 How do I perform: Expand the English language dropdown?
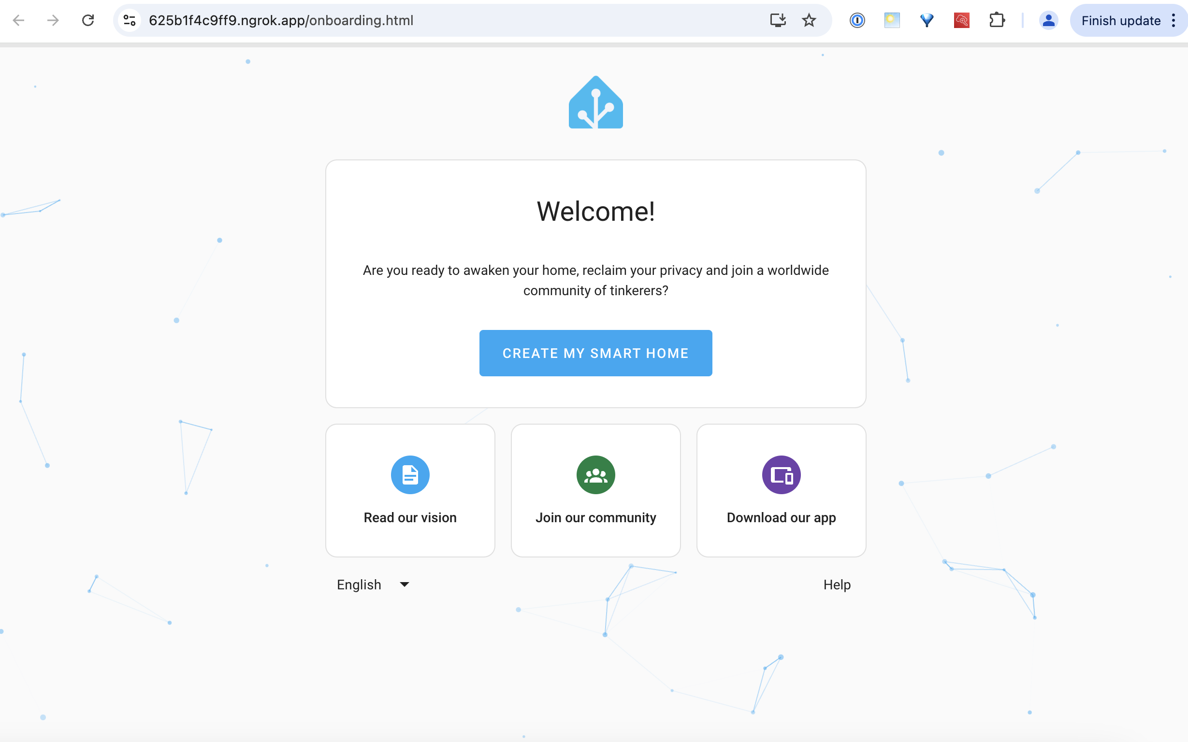372,585
